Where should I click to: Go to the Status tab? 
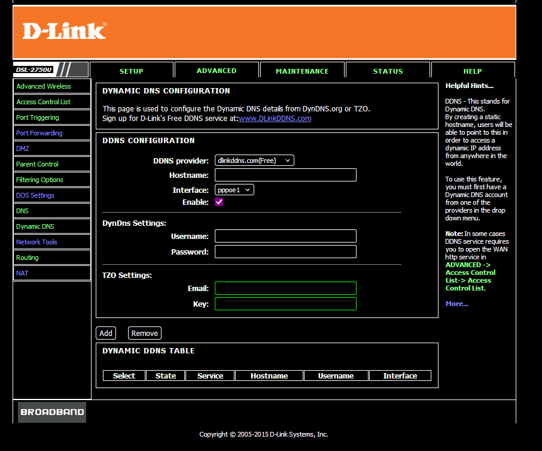coord(388,71)
